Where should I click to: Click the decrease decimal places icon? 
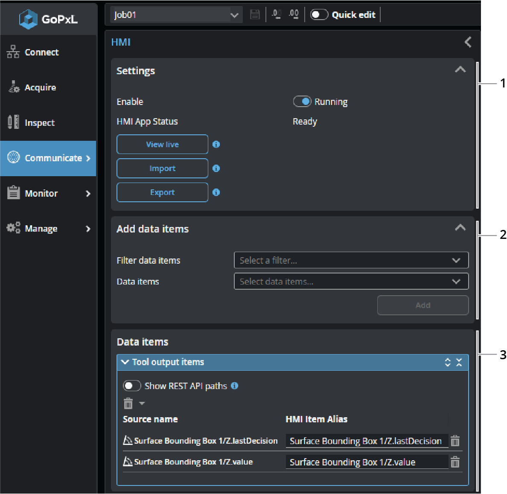(277, 15)
